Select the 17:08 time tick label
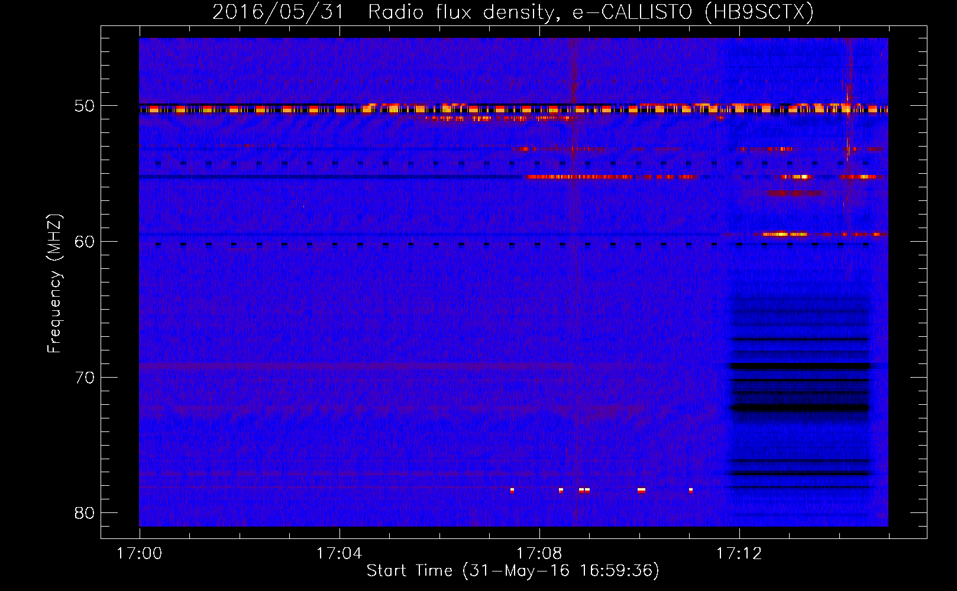This screenshot has width=957, height=591. coord(539,554)
